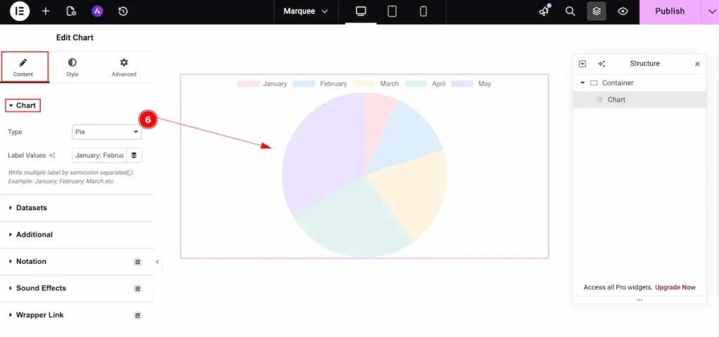Open the what's new megaphone icon
The image size is (719, 337).
pos(544,12)
